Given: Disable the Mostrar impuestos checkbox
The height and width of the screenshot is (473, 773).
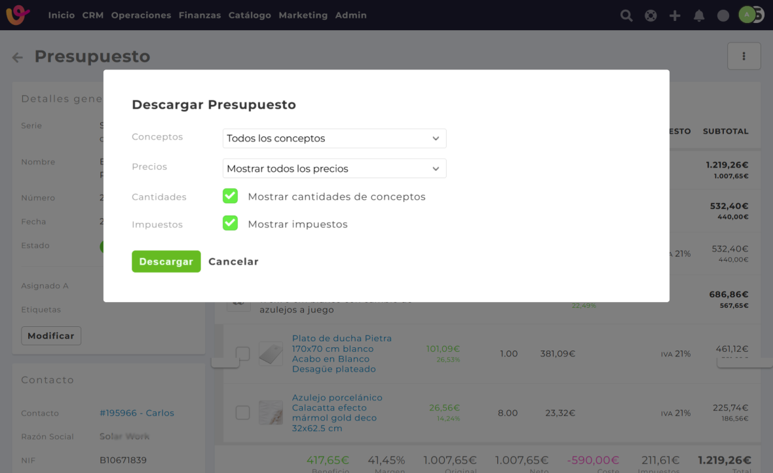Looking at the screenshot, I should click(230, 223).
